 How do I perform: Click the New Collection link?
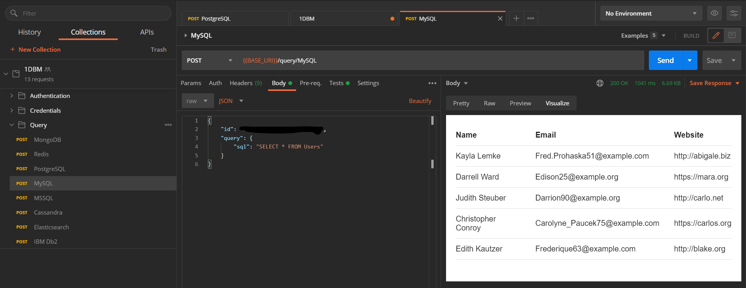pos(40,49)
